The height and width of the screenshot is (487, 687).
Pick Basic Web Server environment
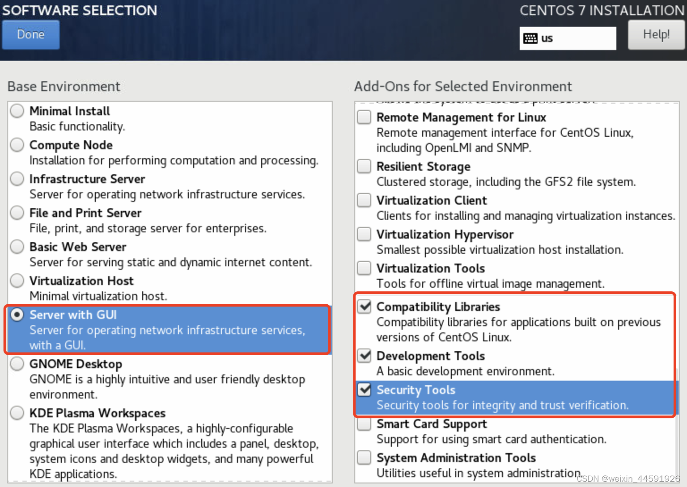pyautogui.click(x=17, y=247)
